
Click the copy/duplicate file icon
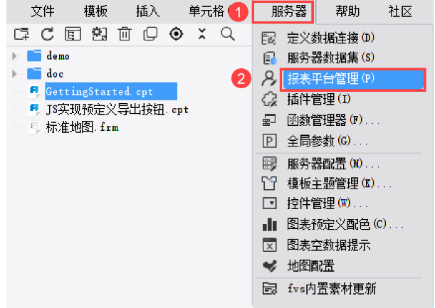pos(150,34)
